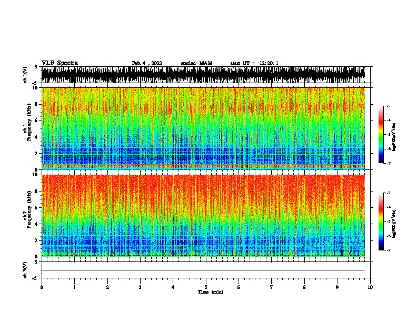Viewport: 417px width, 322px height.
Task: Click the "ch.3(V)" axis label
Action: 25,270
